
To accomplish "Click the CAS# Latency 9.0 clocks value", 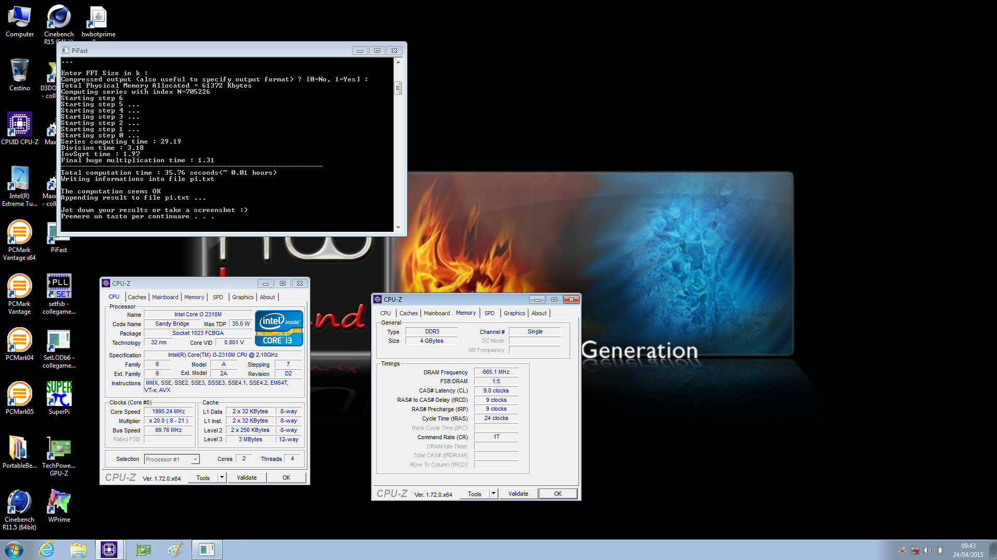I will click(496, 390).
